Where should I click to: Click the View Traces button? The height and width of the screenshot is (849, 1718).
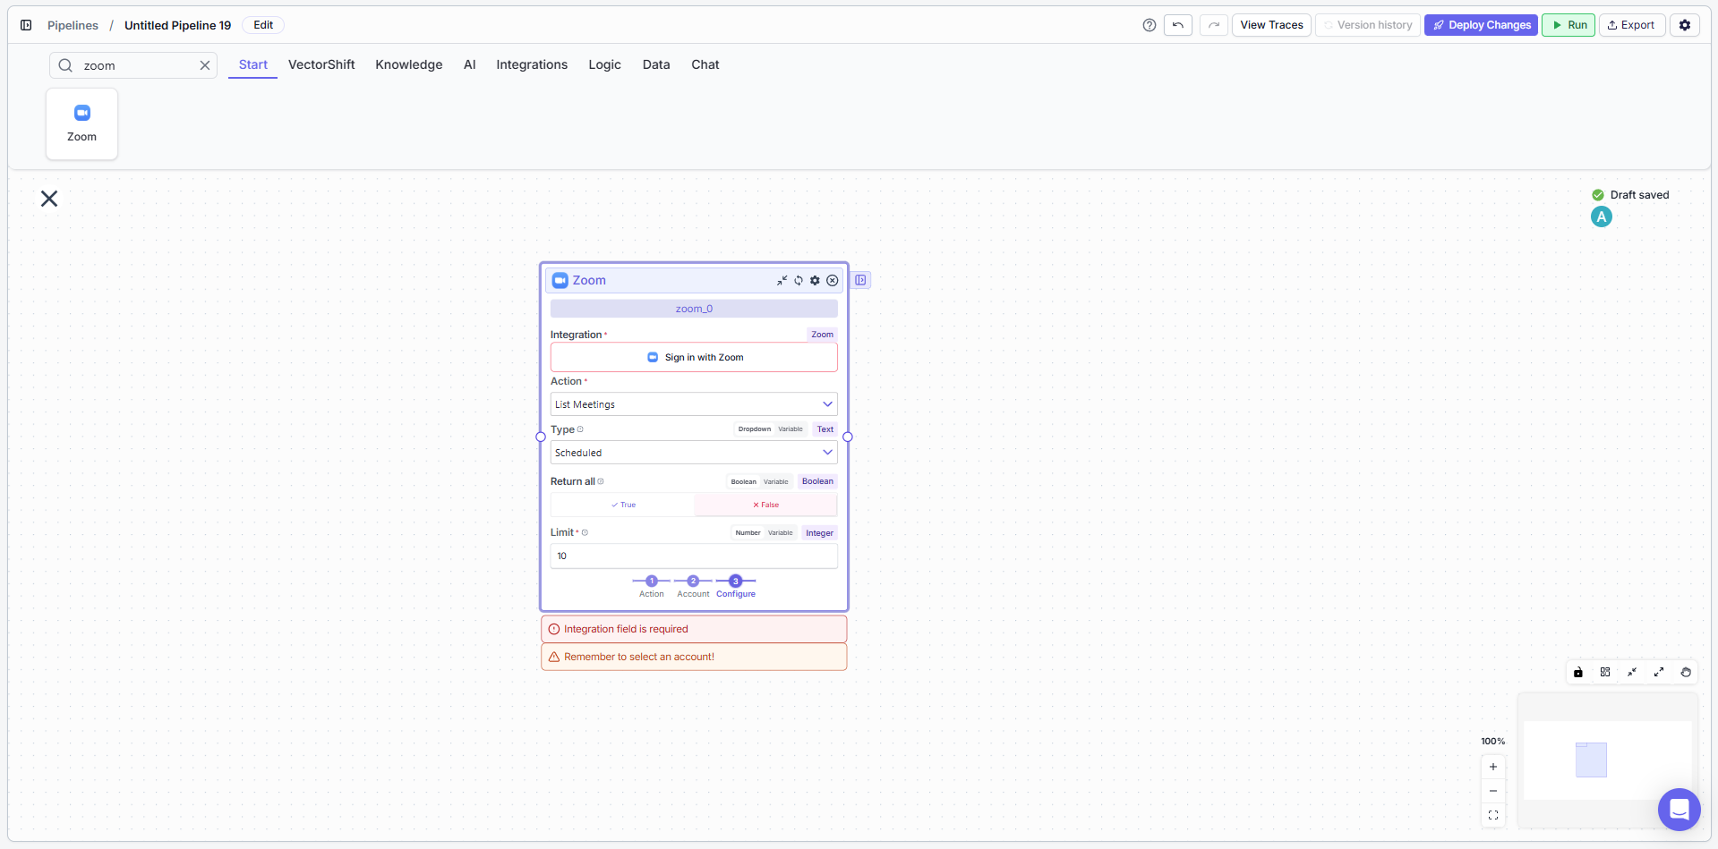click(1271, 25)
